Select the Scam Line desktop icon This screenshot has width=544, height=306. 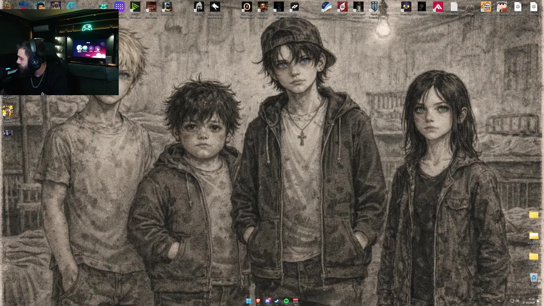pyautogui.click(x=406, y=8)
